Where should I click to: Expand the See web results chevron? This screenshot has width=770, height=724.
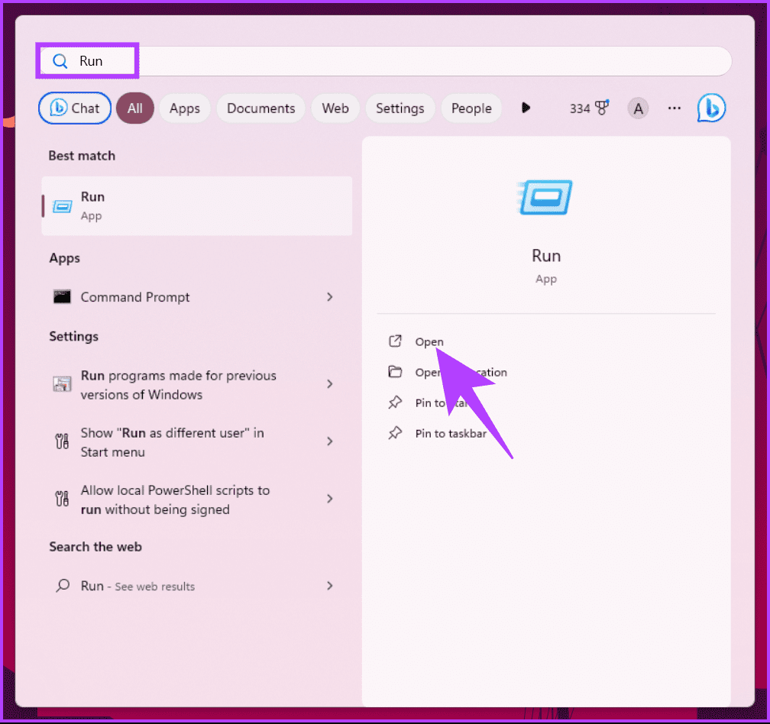[329, 586]
